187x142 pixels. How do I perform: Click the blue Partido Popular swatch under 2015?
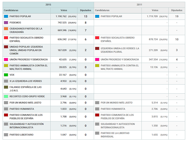[x=6, y=16]
